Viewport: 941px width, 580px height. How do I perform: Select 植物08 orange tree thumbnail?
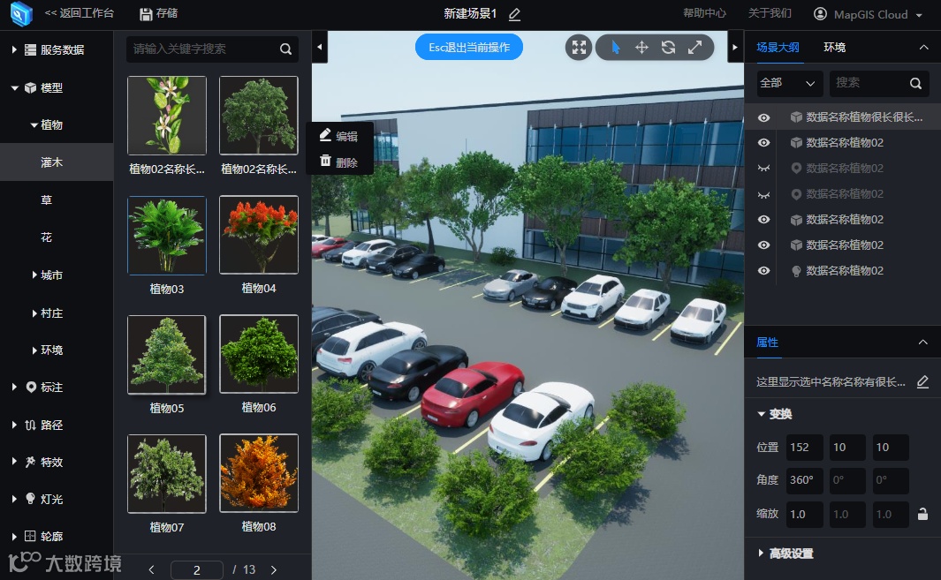(259, 473)
